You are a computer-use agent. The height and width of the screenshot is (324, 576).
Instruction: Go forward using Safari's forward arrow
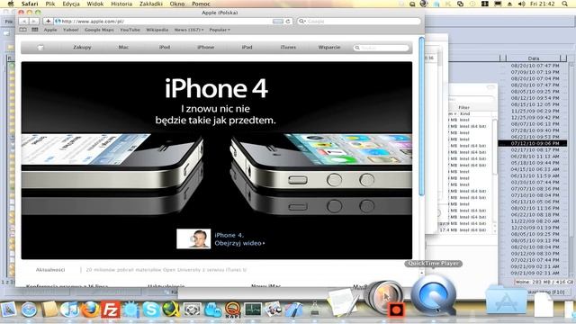[x=34, y=22]
